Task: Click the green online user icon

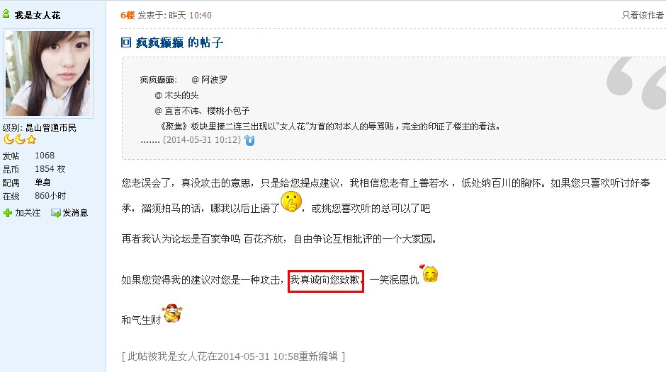Action: pos(6,14)
